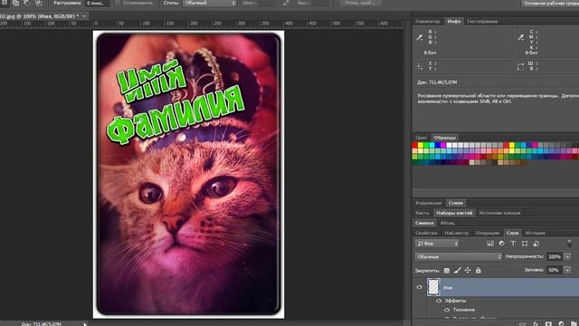
Task: Switch to the Свойства tab
Action: click(426, 233)
